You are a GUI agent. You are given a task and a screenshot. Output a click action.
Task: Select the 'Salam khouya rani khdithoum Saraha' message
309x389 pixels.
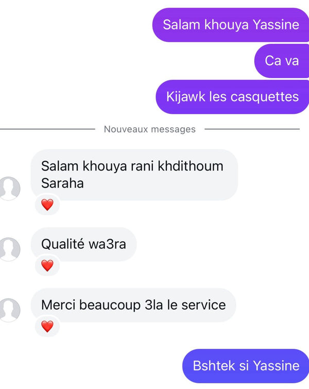click(134, 175)
